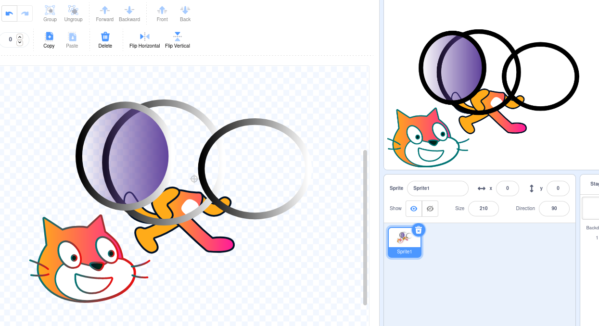Click the "Size" label text
The image size is (599, 326).
point(460,209)
